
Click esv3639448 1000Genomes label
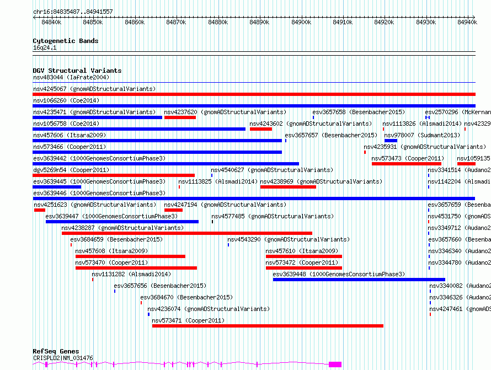tap(339, 274)
